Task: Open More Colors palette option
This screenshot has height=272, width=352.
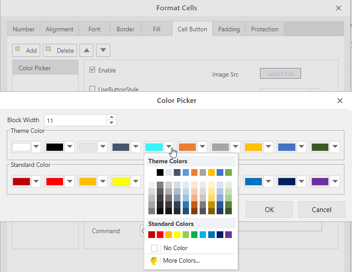Action: tap(181, 260)
